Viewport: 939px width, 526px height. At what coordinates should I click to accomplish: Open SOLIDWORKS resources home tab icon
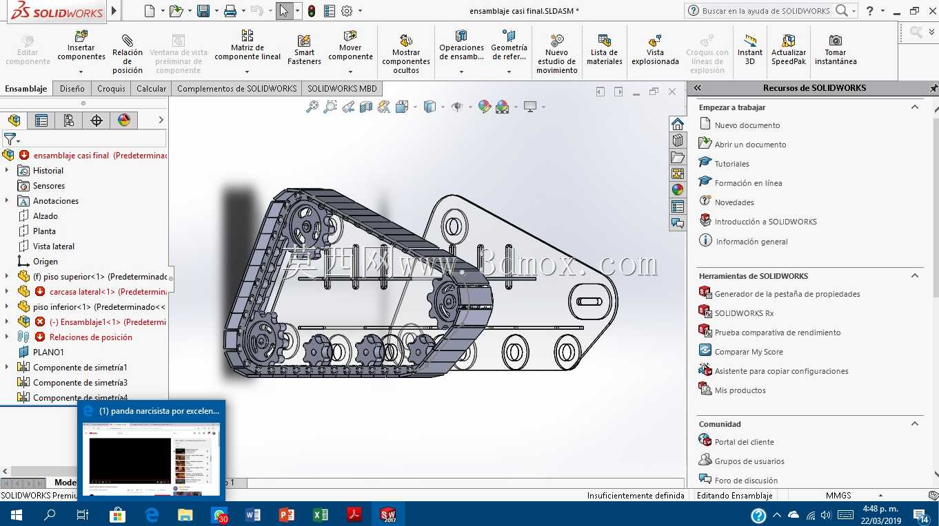678,124
